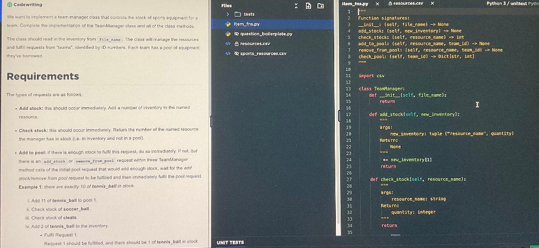This screenshot has height=248, width=539.
Task: Place cursor on 'class TeamManager:' line
Action: [382, 89]
